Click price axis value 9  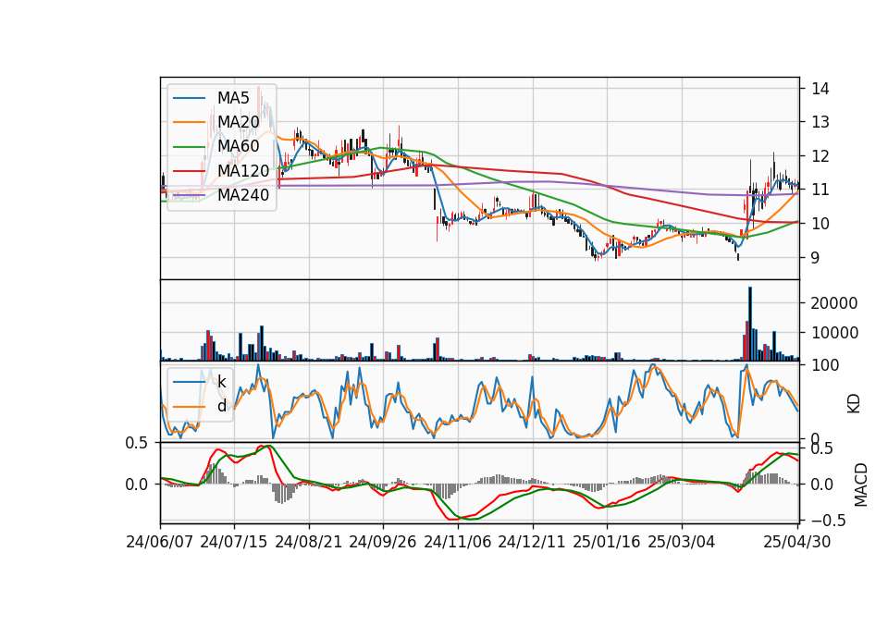click(x=816, y=258)
